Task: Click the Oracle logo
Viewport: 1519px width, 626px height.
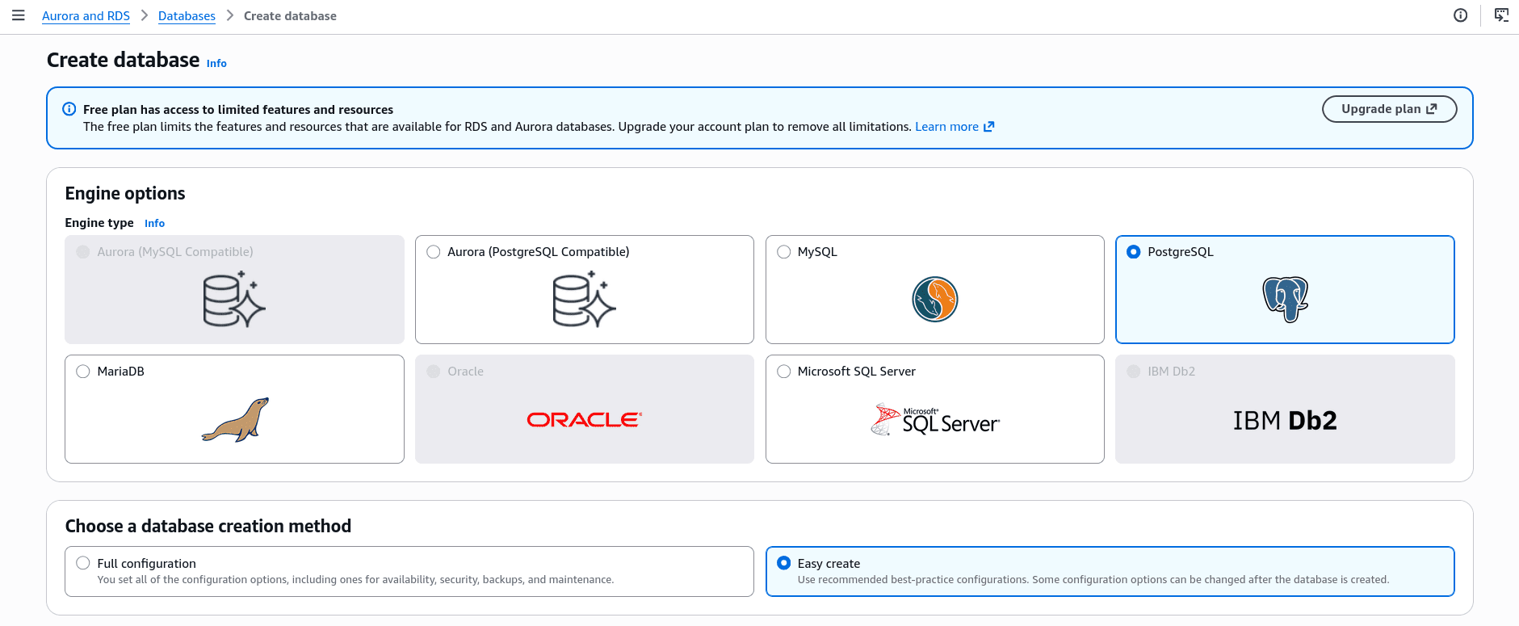Action: pyautogui.click(x=584, y=419)
